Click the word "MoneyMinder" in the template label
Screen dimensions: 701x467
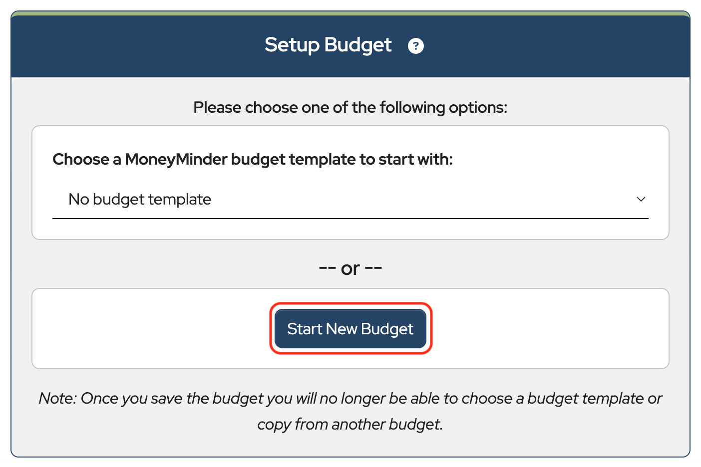(x=177, y=159)
